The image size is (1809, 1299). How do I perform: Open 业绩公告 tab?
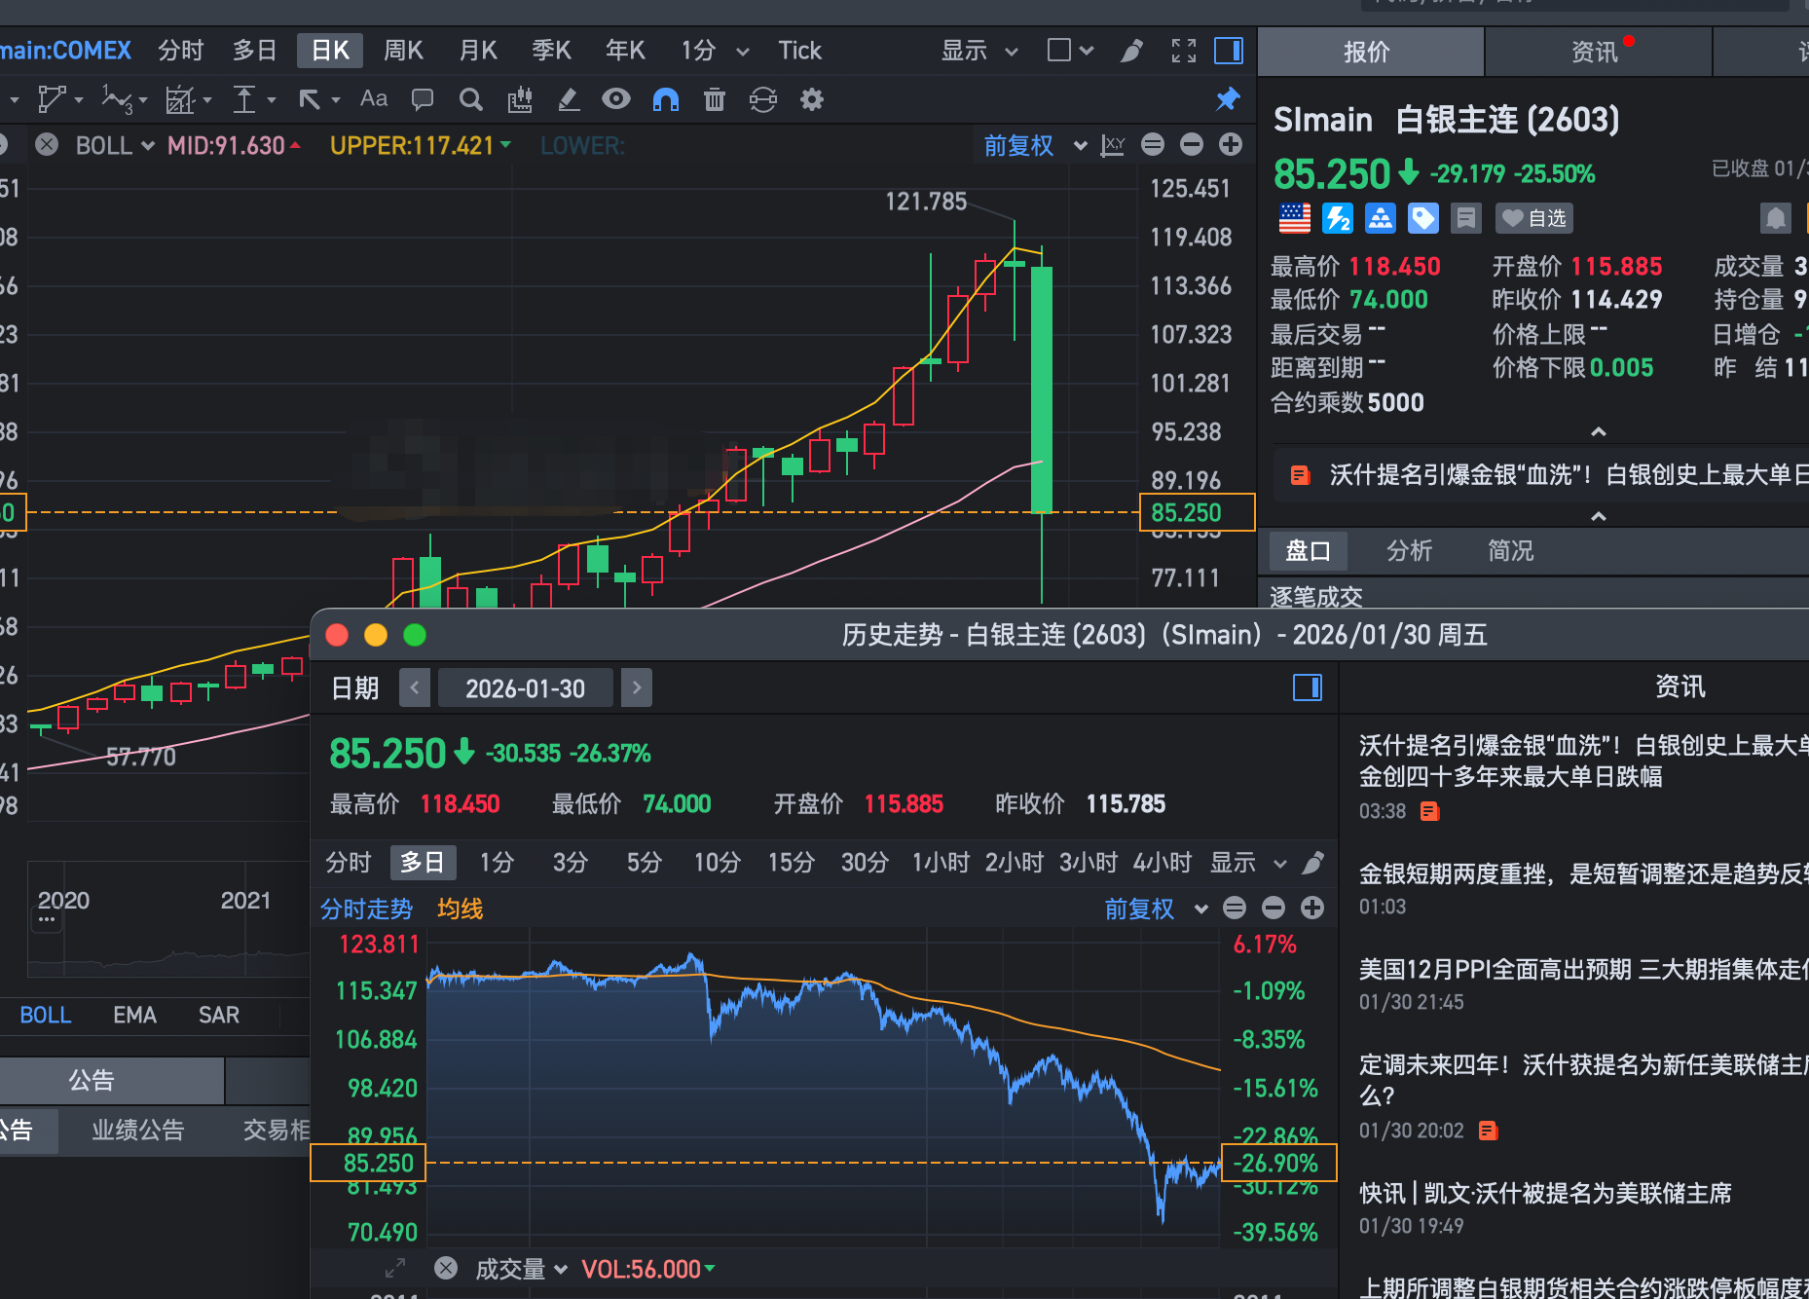pos(137,1130)
